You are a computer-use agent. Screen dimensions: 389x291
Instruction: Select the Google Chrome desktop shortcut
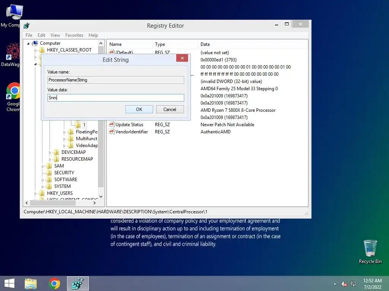tap(13, 97)
